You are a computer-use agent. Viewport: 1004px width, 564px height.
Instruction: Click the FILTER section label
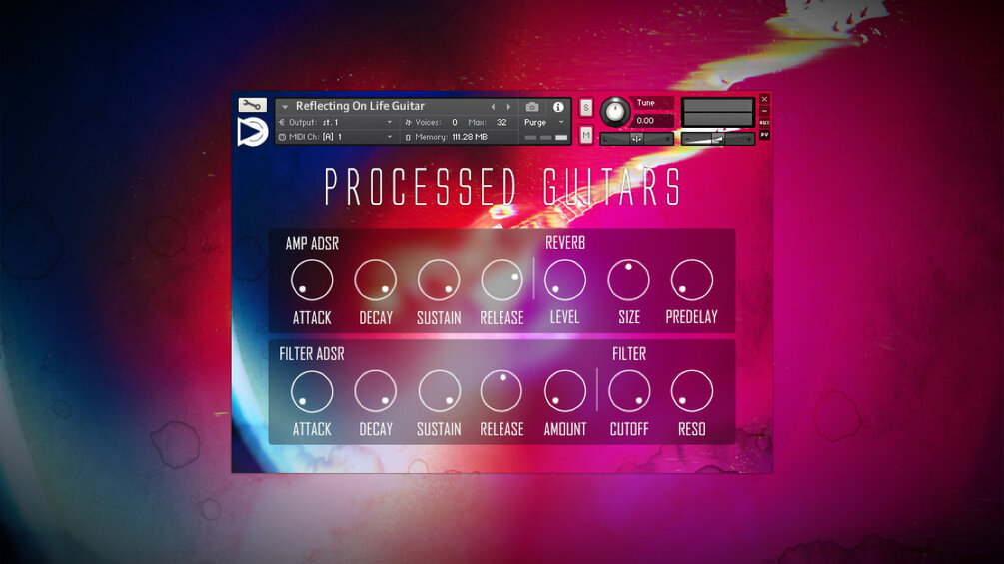629,354
